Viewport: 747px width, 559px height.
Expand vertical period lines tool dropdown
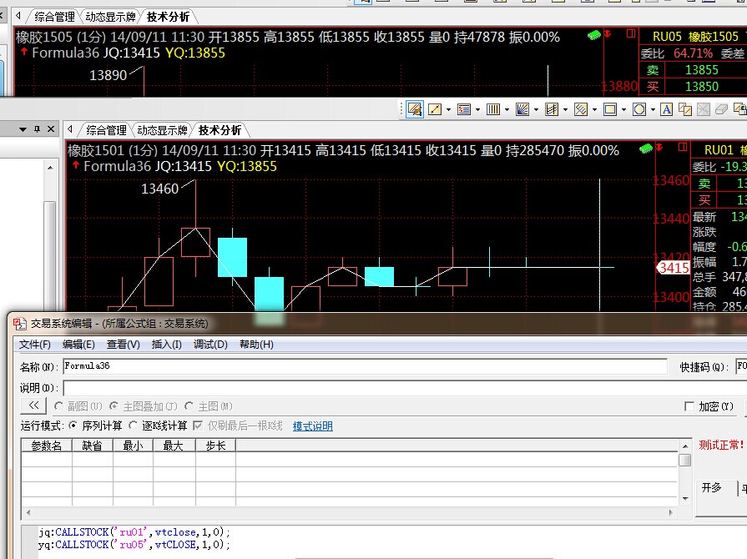(507, 110)
